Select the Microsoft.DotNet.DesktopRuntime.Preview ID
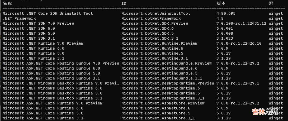The width and height of the screenshot is (288, 121). tap(168, 83)
